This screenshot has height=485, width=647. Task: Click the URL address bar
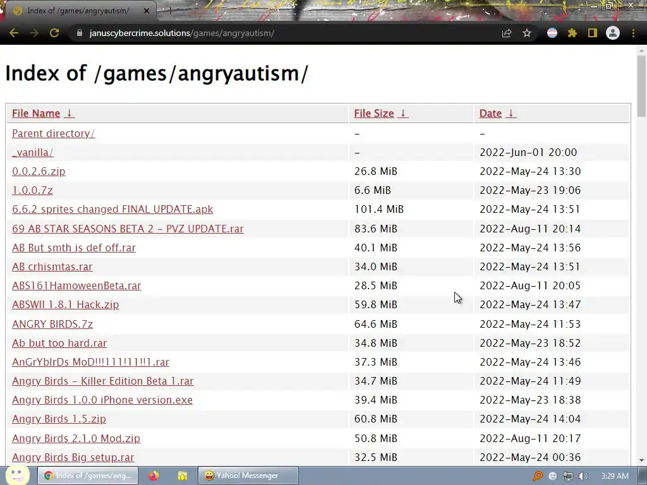click(x=285, y=33)
